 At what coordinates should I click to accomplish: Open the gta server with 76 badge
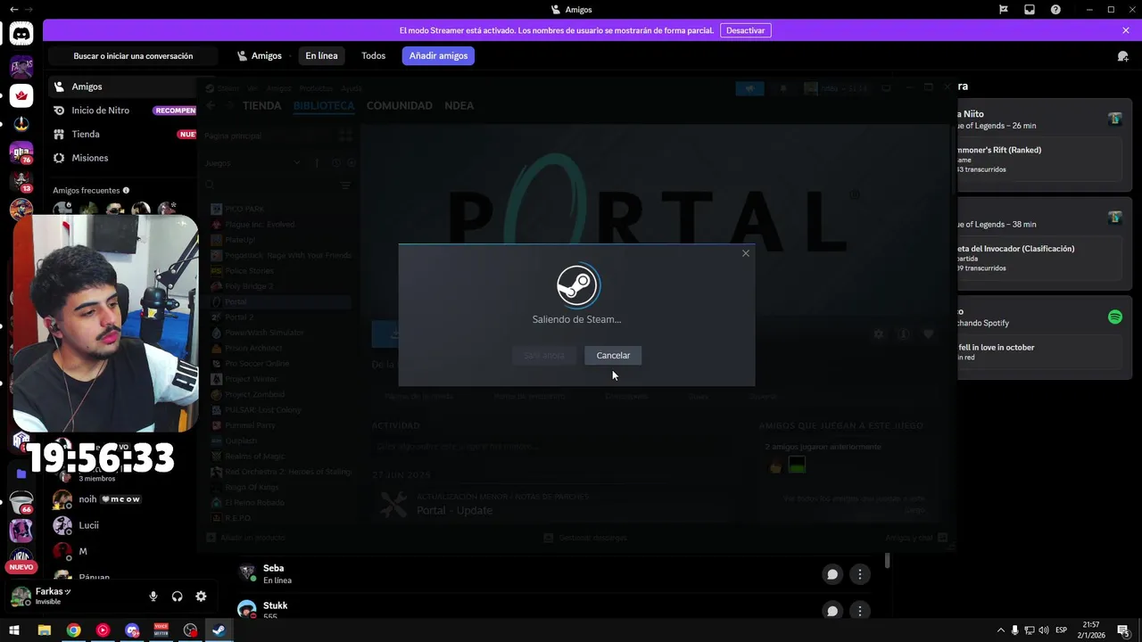point(21,153)
